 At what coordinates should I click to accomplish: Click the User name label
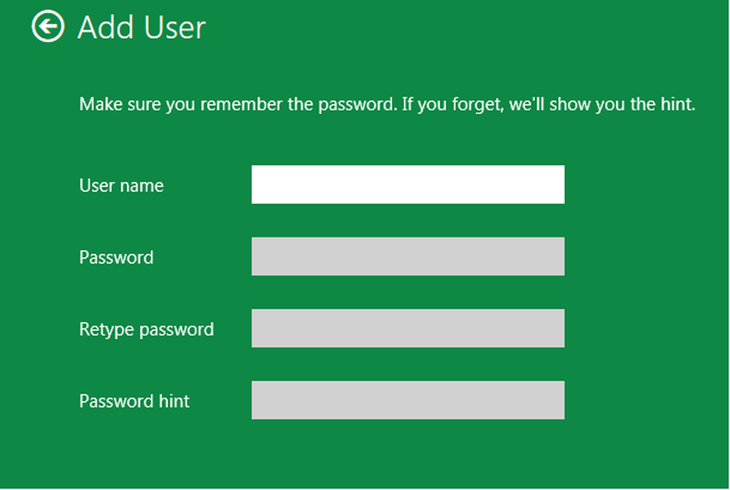(121, 185)
